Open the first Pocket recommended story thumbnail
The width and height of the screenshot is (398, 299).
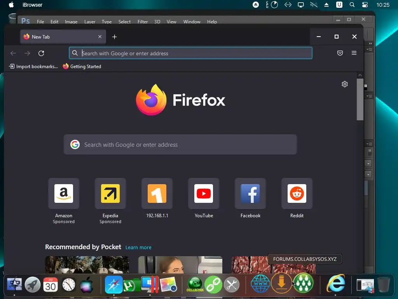[x=87, y=265]
